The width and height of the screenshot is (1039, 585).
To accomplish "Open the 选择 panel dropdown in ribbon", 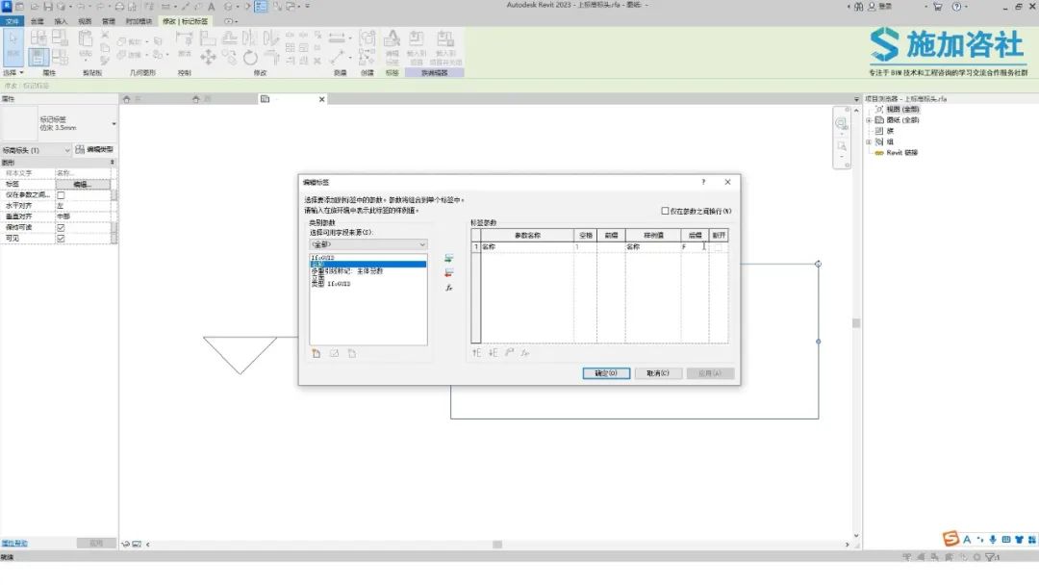I will [x=13, y=73].
